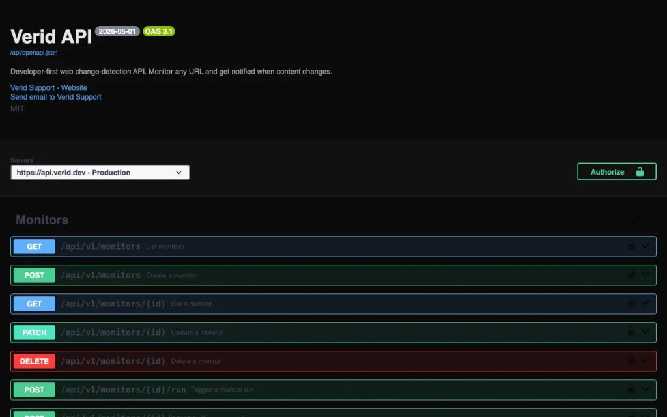Click GET badge for Get a monitor

(x=35, y=304)
